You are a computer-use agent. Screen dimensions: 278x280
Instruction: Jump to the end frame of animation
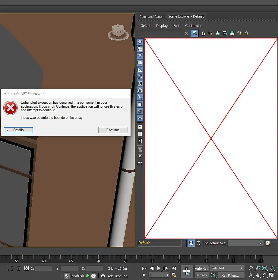[x=174, y=268]
